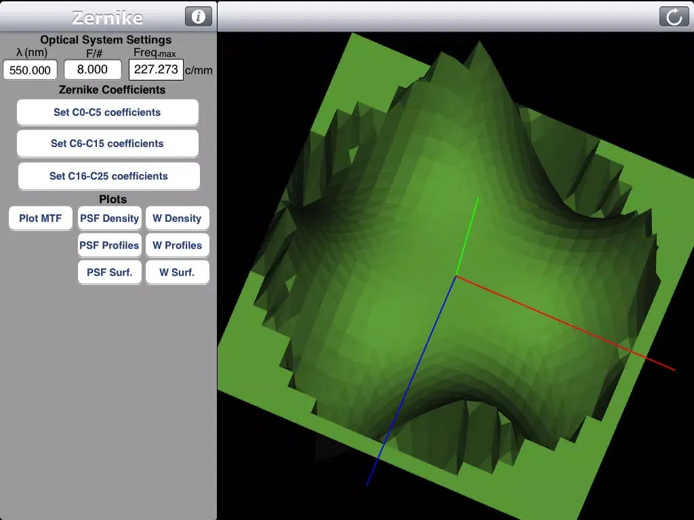Edit the wavelength λ (nm) field
This screenshot has height=520, width=694.
[x=30, y=70]
